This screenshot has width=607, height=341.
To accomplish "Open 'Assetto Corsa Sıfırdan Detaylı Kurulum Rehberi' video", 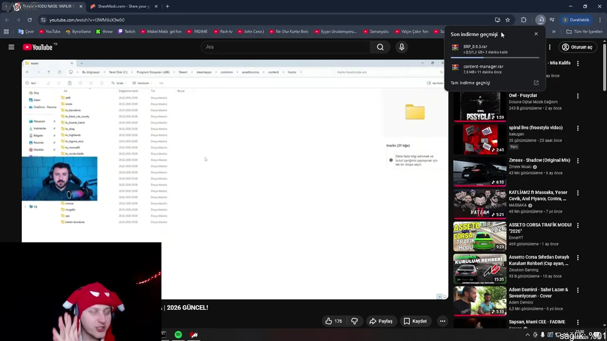I will pyautogui.click(x=479, y=269).
